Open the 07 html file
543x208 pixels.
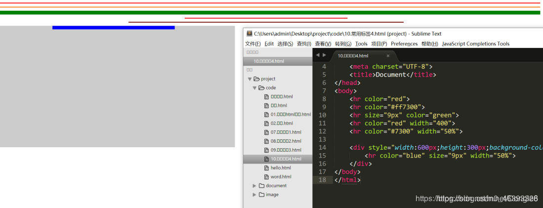point(286,132)
